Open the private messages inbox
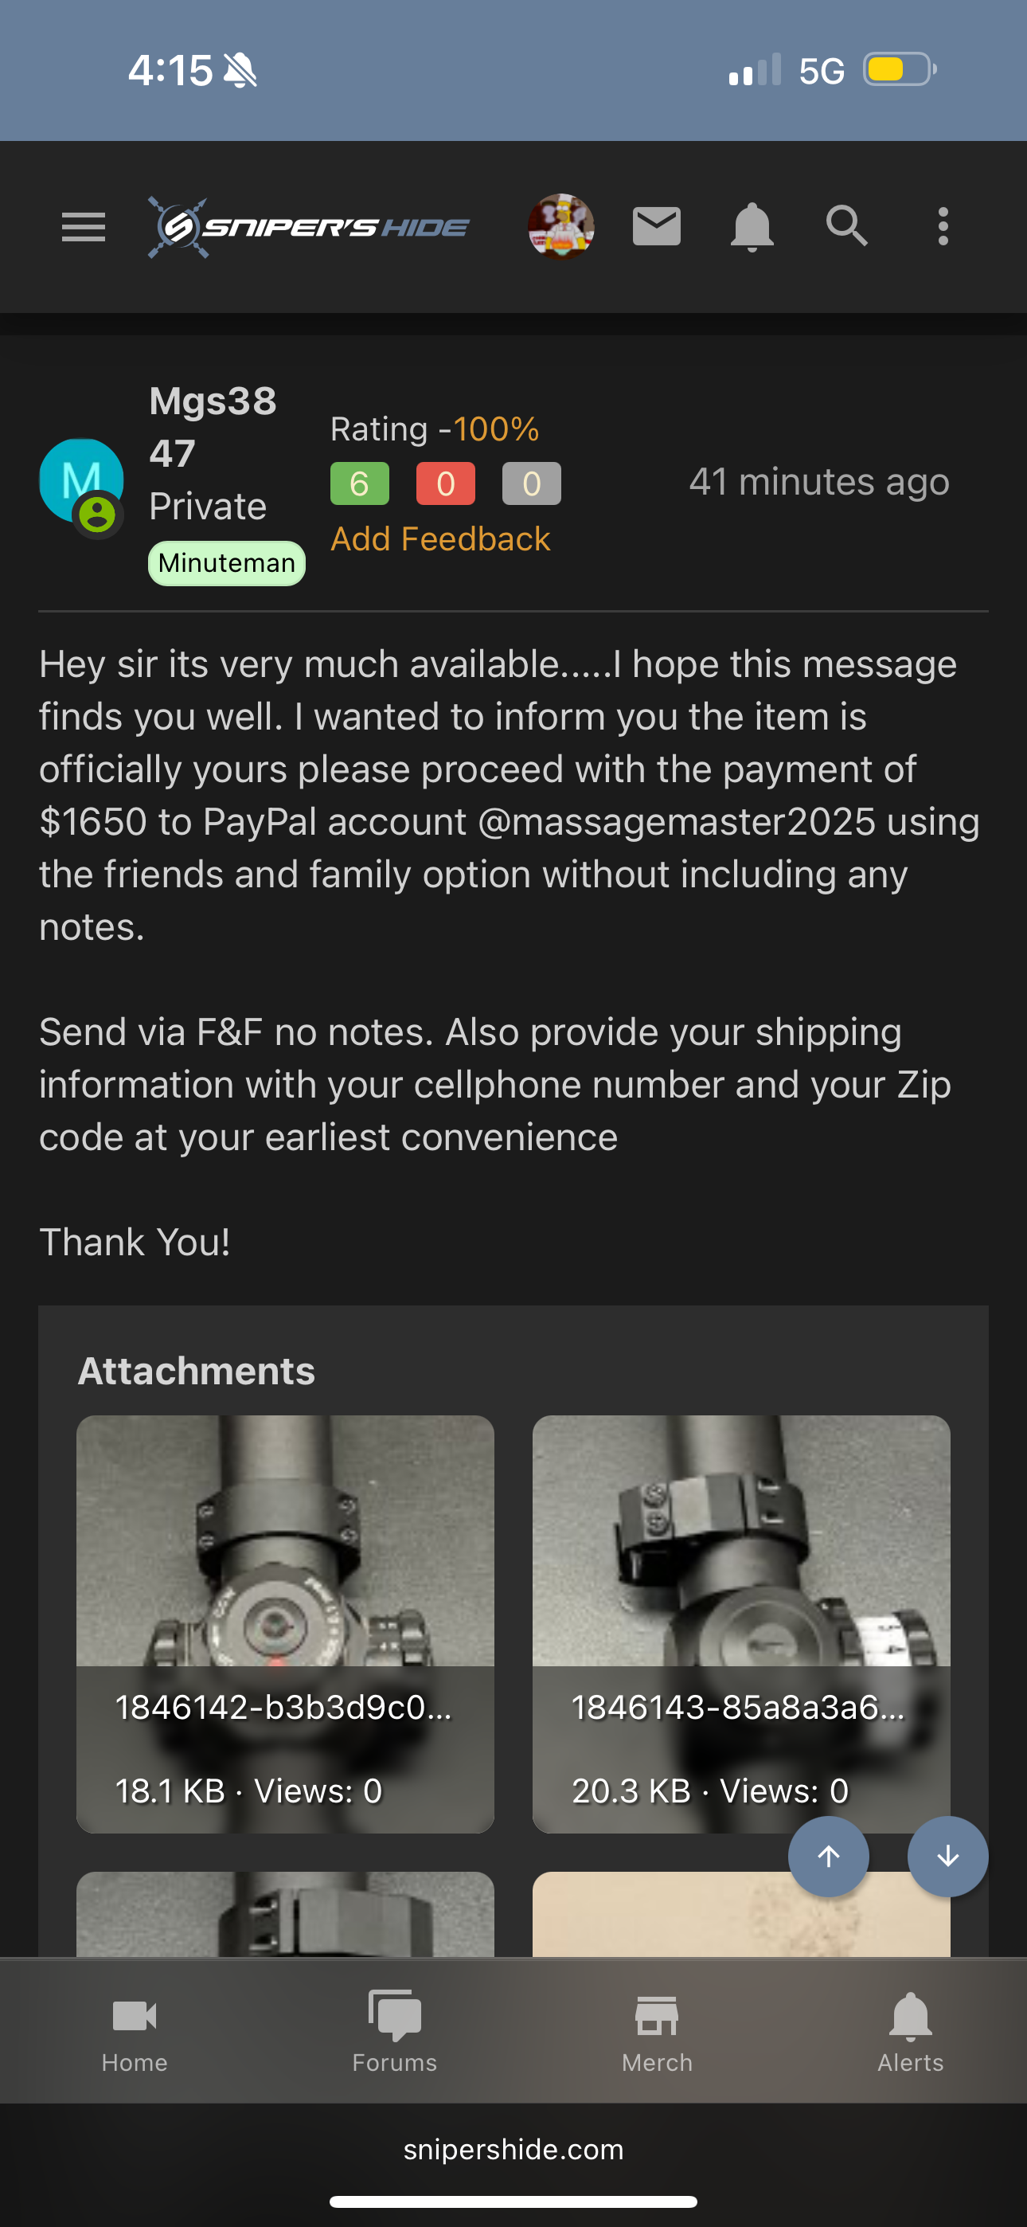1027x2227 pixels. pyautogui.click(x=656, y=226)
